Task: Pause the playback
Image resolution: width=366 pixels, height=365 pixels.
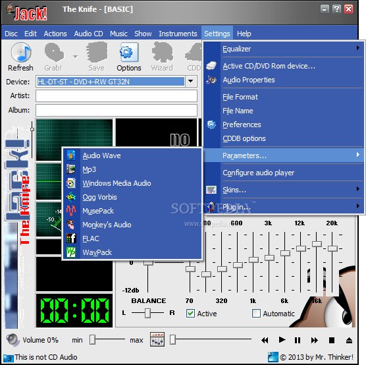Action: 298,340
